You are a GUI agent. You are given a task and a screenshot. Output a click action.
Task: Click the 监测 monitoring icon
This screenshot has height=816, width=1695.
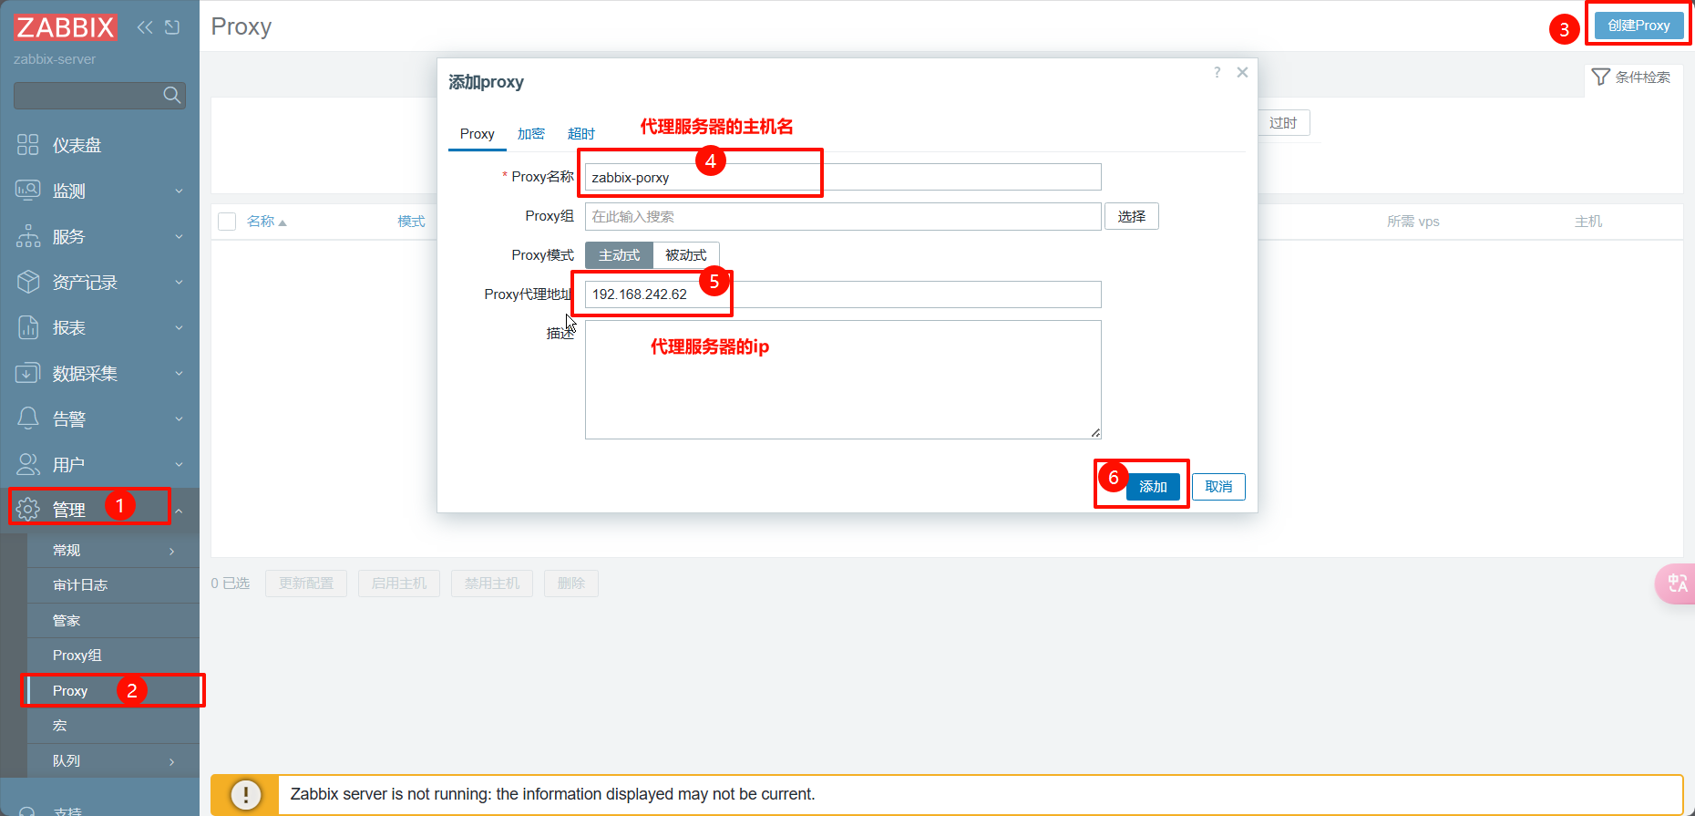[28, 191]
